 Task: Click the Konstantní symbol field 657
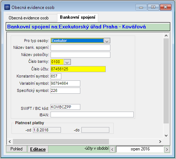tap(56, 76)
